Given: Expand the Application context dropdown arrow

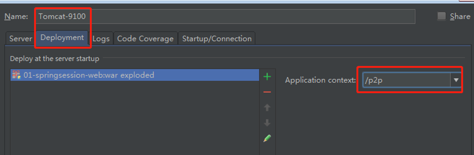Looking at the screenshot, I should [x=456, y=80].
